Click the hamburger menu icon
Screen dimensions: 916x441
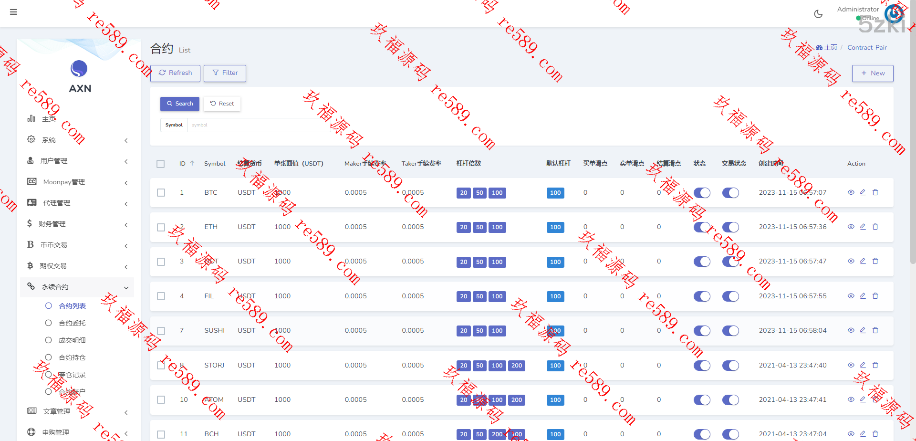tap(13, 12)
